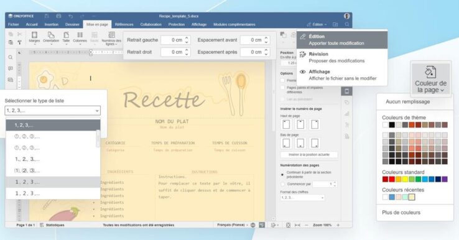Open the Marges margins tool

coord(34,38)
